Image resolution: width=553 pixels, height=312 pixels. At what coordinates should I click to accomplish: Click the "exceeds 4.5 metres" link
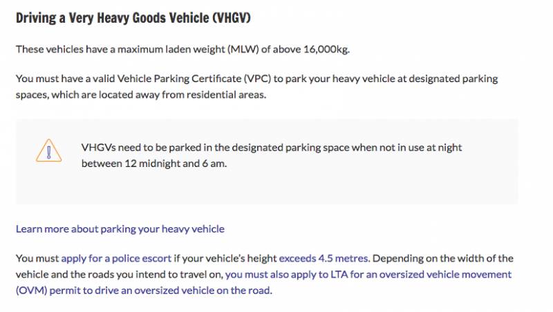tap(324, 259)
